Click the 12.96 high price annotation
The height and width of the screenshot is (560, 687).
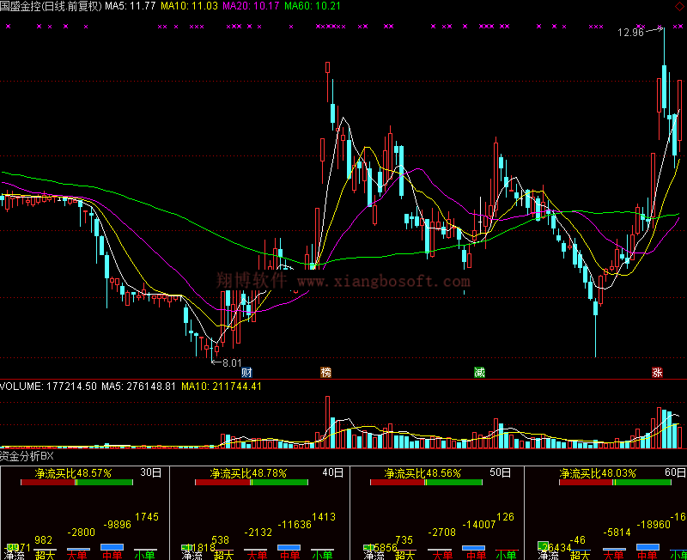click(x=630, y=33)
